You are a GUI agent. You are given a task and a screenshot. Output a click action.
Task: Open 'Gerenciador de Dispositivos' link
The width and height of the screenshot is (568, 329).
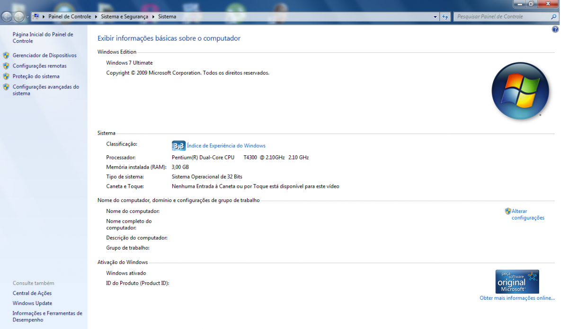pyautogui.click(x=44, y=55)
